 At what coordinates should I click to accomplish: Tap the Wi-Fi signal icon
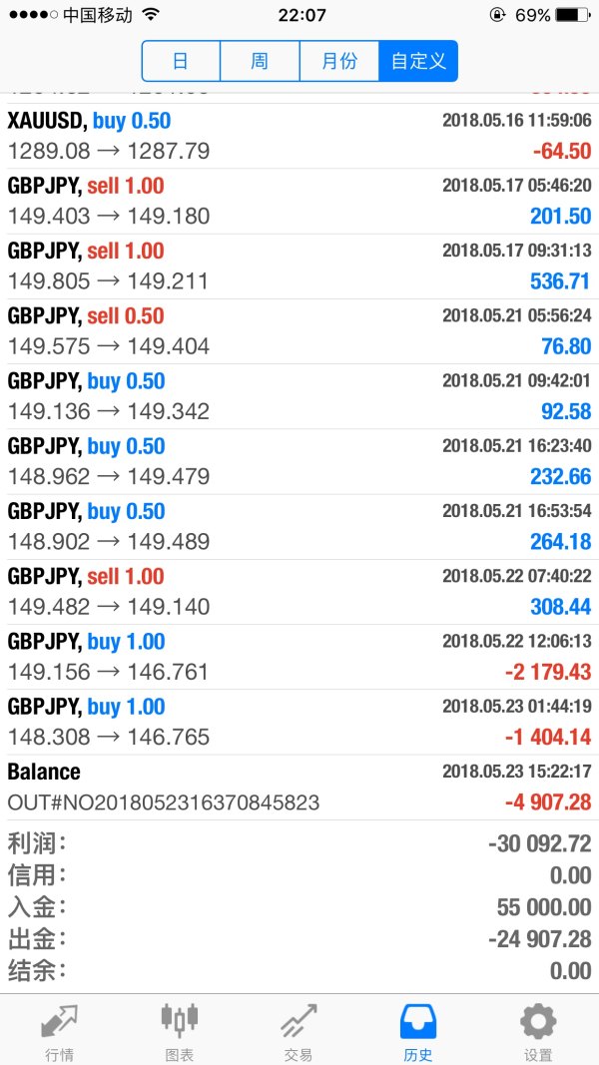(151, 16)
